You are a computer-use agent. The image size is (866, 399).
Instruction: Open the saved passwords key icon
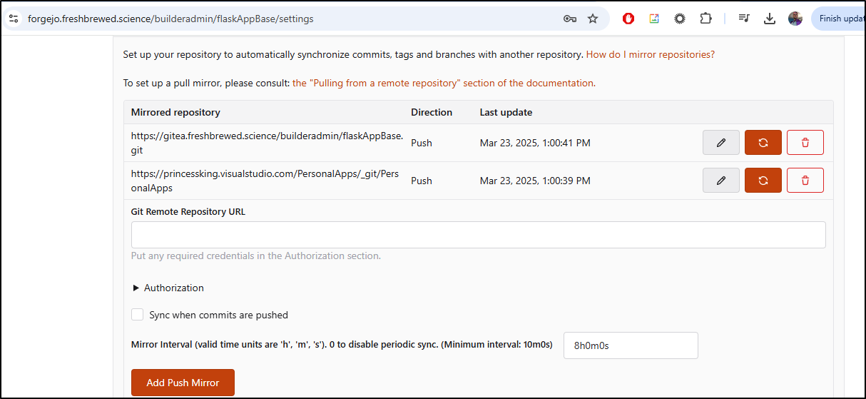point(569,19)
